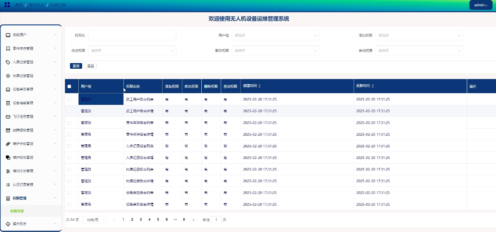Go to previous page arrow in pagination
The image size is (496, 232).
[x=114, y=220]
